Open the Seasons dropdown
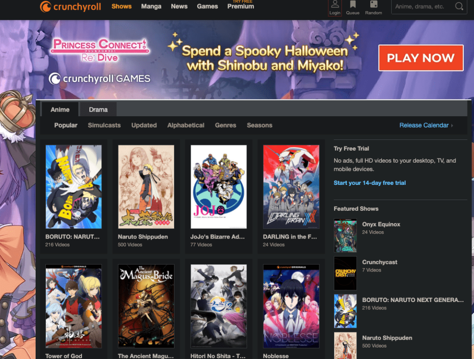 pos(259,125)
